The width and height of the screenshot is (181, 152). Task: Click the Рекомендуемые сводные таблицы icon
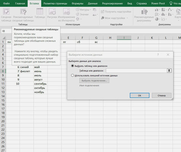coord(23,12)
